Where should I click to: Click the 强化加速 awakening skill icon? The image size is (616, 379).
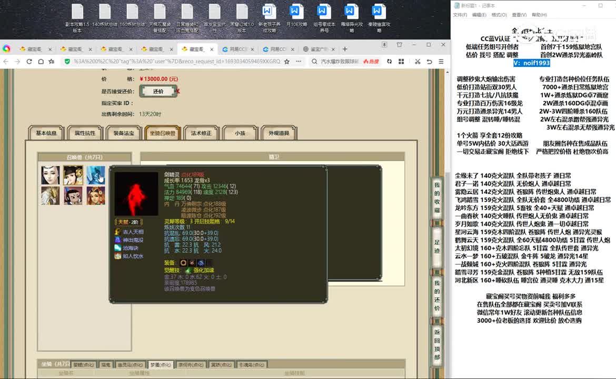(188, 270)
